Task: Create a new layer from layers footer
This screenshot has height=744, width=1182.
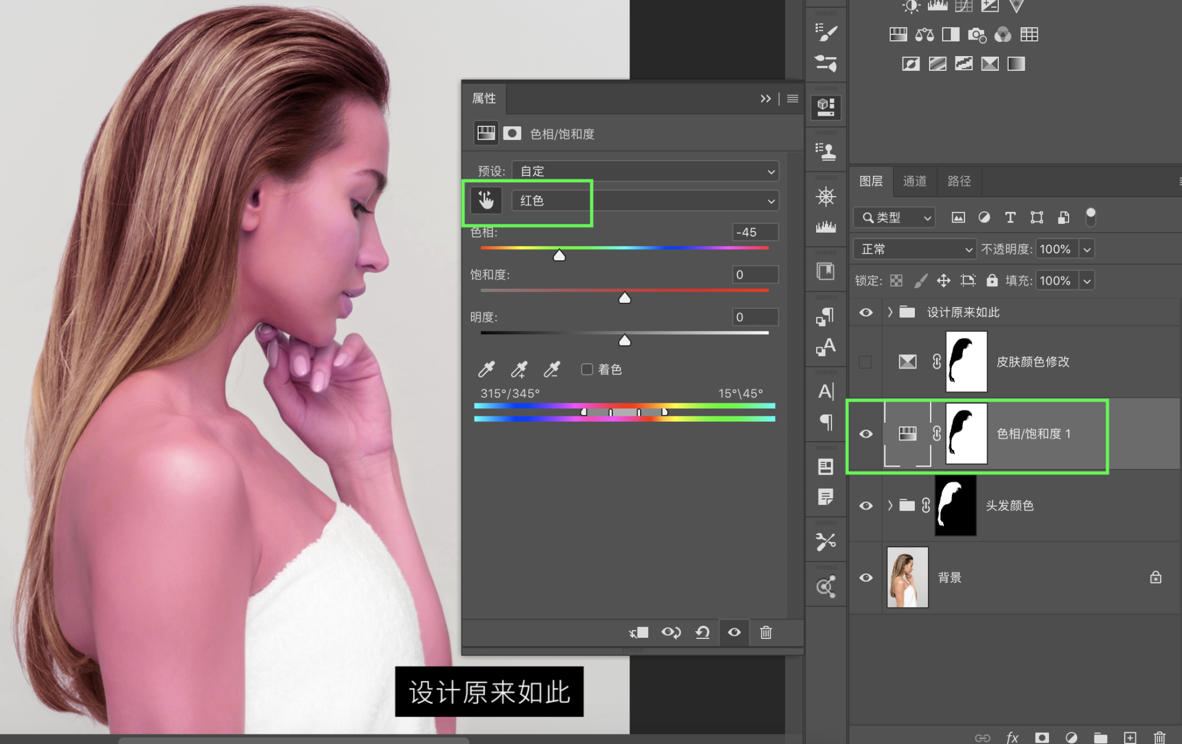Action: coord(1129,738)
